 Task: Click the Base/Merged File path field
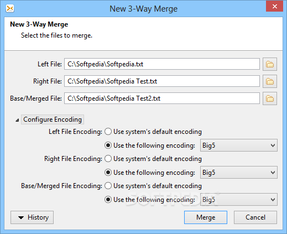click(162, 98)
